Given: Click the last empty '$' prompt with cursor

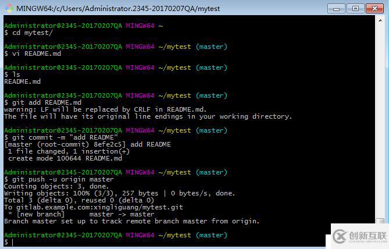Looking at the screenshot, I should point(9,242).
